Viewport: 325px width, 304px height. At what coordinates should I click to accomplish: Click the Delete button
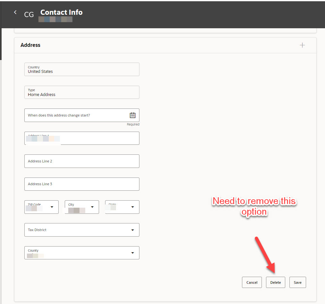tap(275, 282)
